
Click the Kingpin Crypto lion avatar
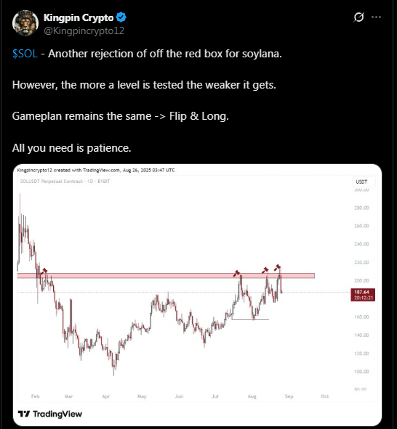pyautogui.click(x=25, y=23)
